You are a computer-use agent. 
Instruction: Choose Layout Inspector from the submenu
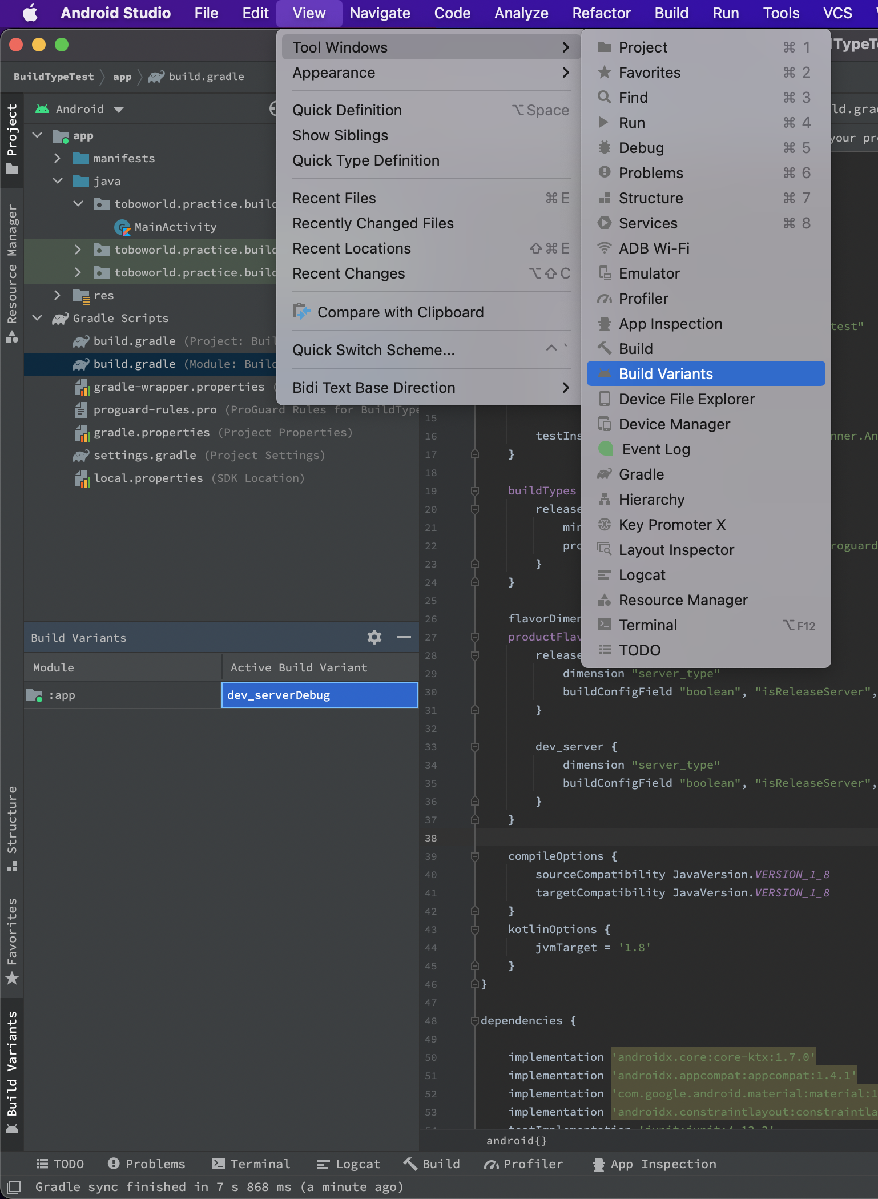706,550
